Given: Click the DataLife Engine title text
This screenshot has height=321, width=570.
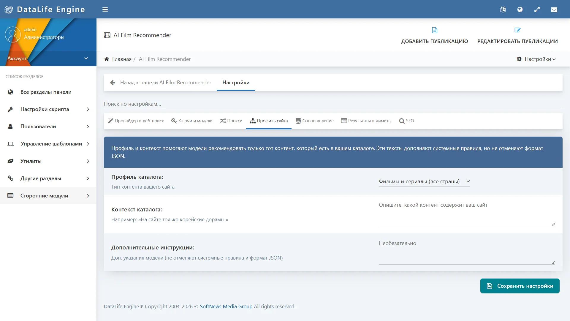Looking at the screenshot, I should (x=51, y=10).
